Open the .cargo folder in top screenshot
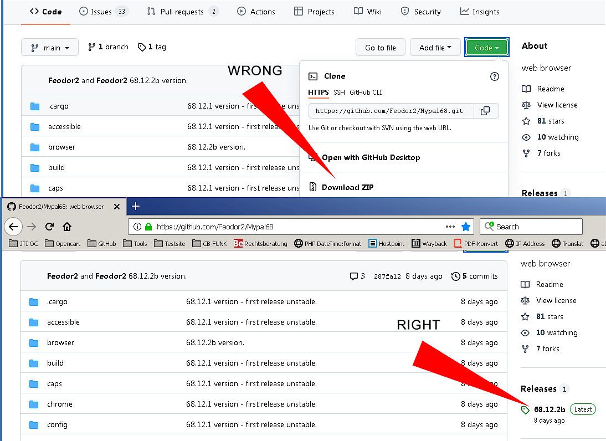The image size is (606, 441). point(58,106)
